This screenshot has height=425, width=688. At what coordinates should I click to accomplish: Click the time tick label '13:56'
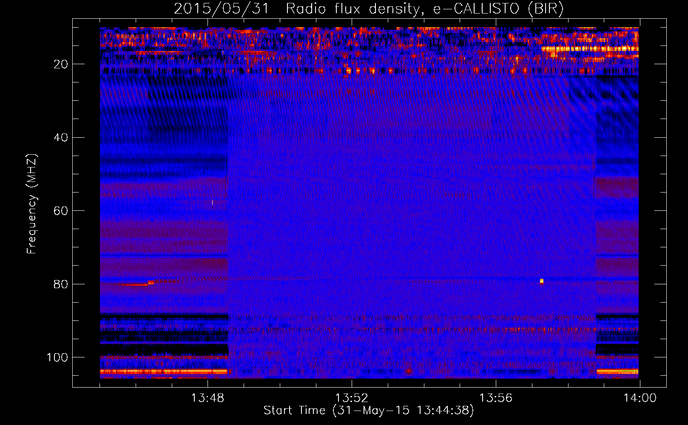pos(496,398)
